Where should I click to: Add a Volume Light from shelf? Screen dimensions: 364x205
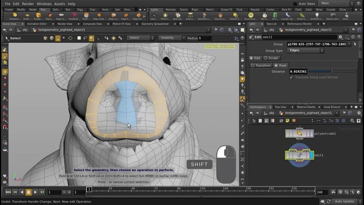point(220,16)
